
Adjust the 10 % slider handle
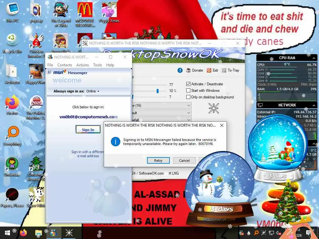[x=157, y=91]
